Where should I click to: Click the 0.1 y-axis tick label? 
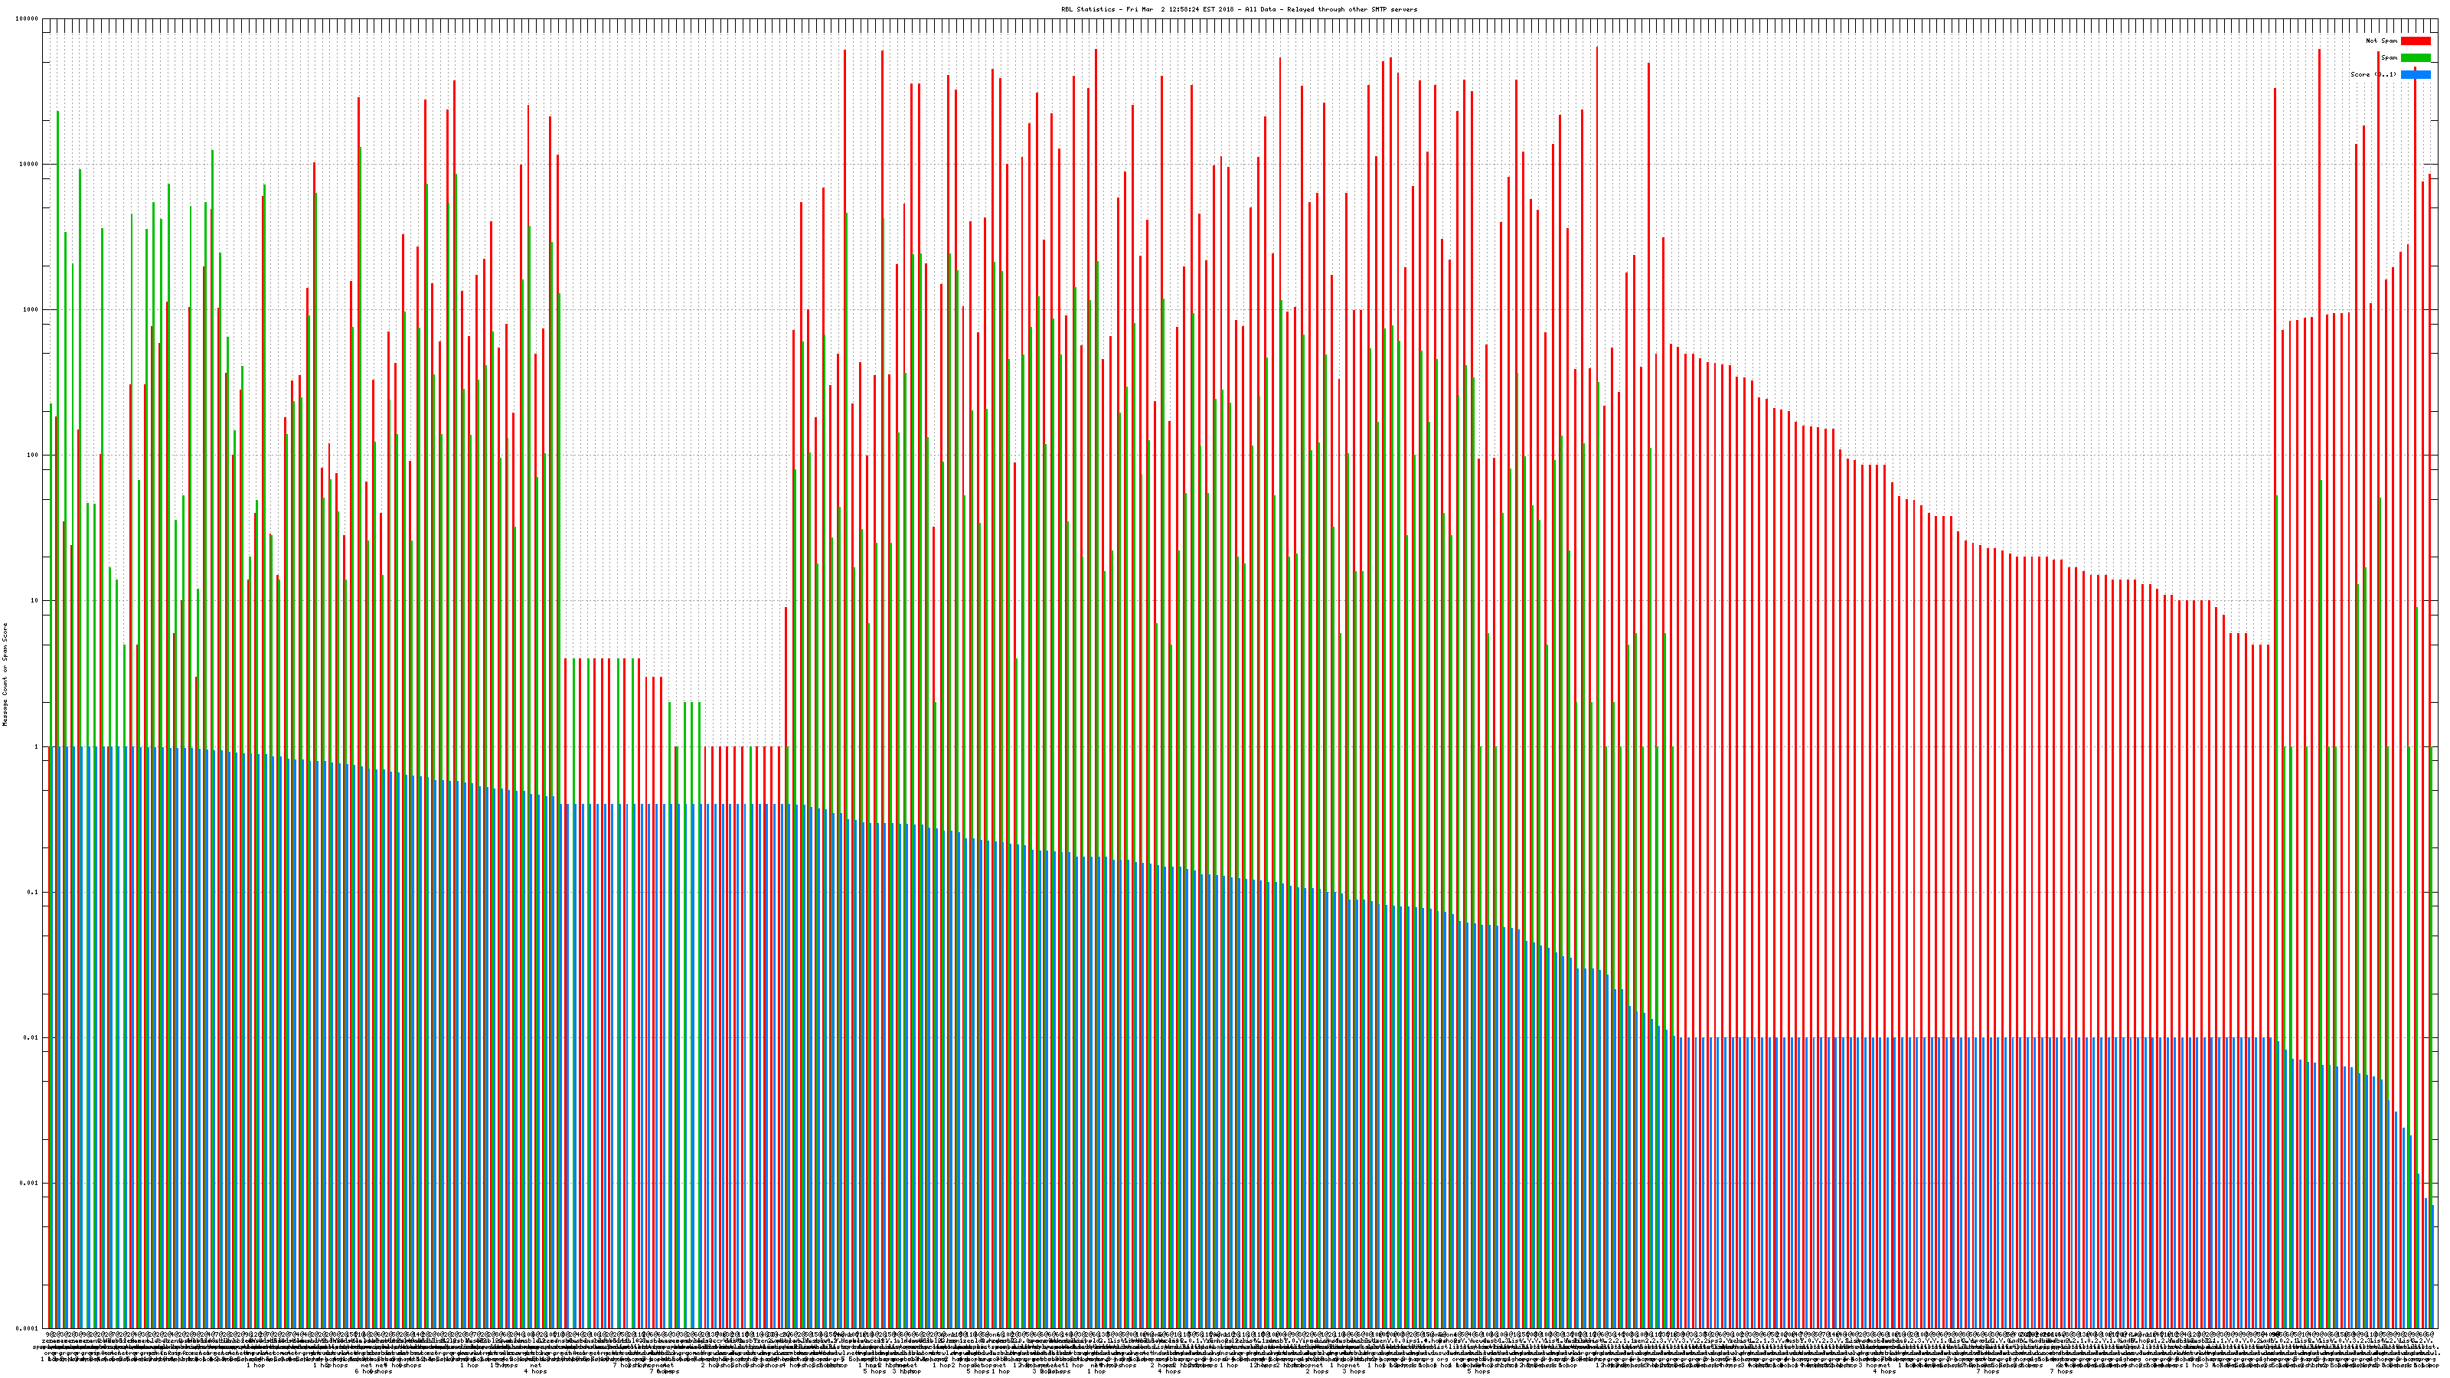(33, 892)
